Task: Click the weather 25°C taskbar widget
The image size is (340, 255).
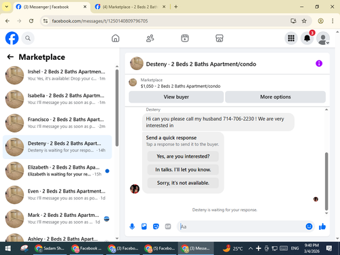Action: pyautogui.click(x=233, y=248)
